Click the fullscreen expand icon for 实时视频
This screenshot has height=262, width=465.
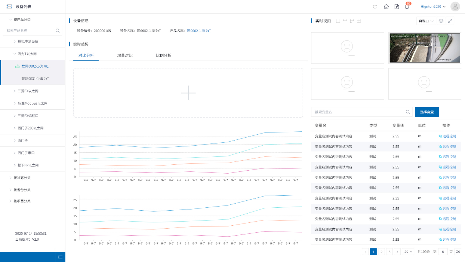tap(450, 21)
